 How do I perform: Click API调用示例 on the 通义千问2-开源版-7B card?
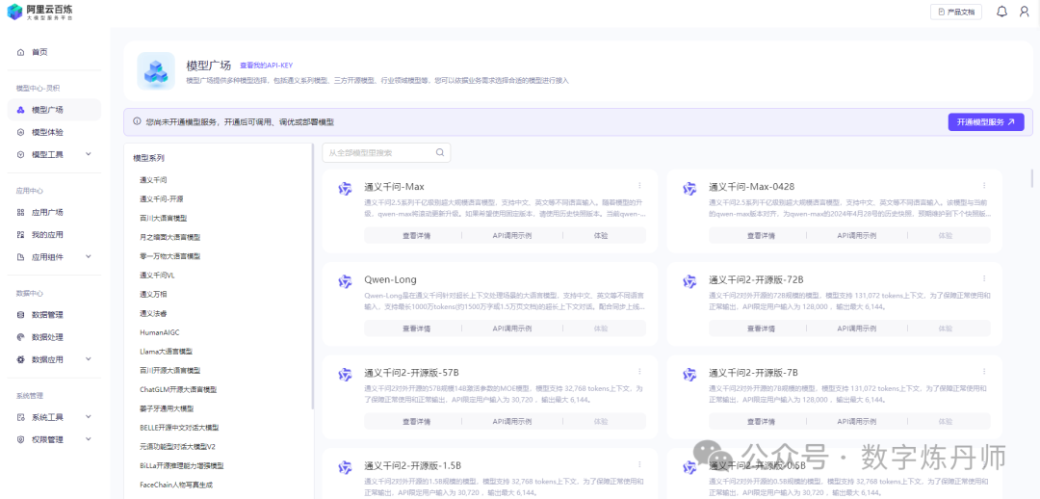[856, 421]
